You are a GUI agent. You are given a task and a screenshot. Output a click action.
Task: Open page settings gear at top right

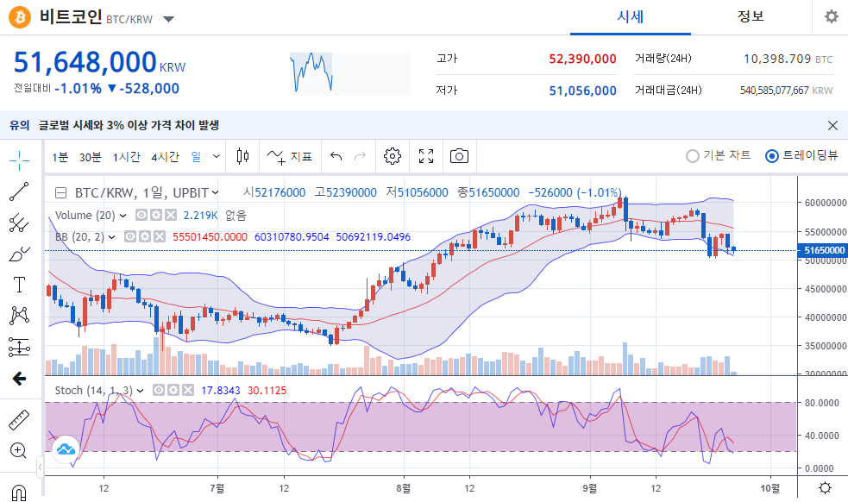[x=832, y=16]
